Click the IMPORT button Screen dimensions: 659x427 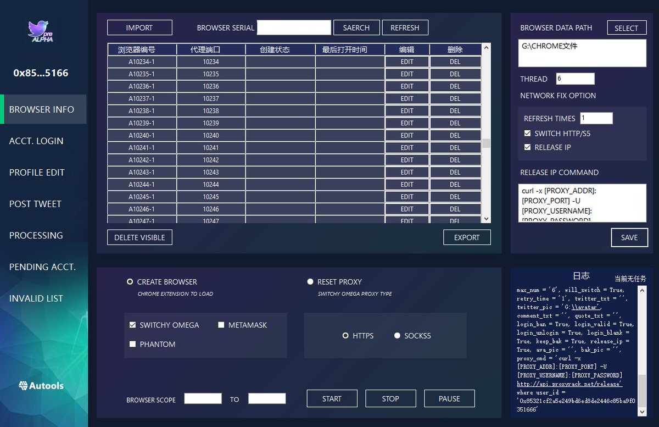click(139, 27)
